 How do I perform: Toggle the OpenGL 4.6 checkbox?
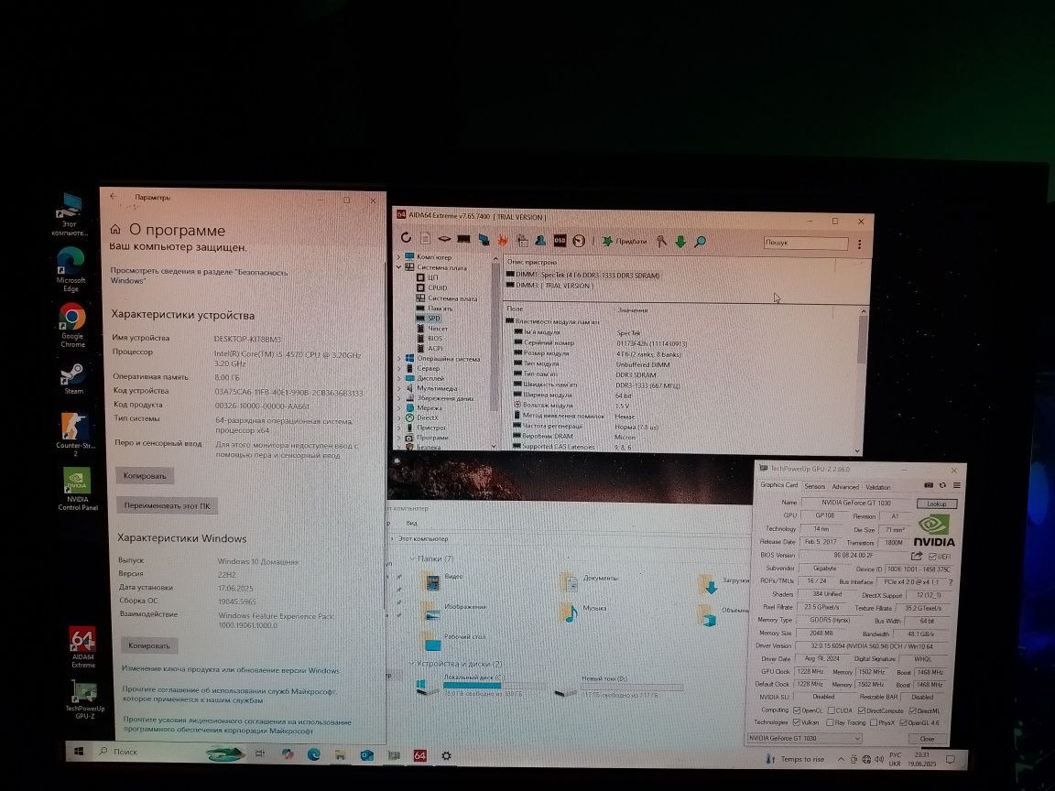[x=903, y=722]
